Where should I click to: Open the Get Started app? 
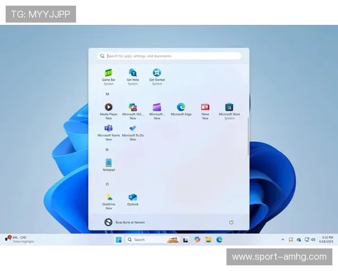click(x=157, y=73)
